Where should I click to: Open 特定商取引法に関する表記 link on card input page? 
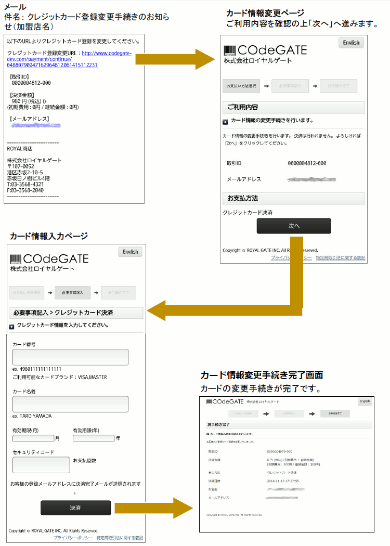(120, 538)
